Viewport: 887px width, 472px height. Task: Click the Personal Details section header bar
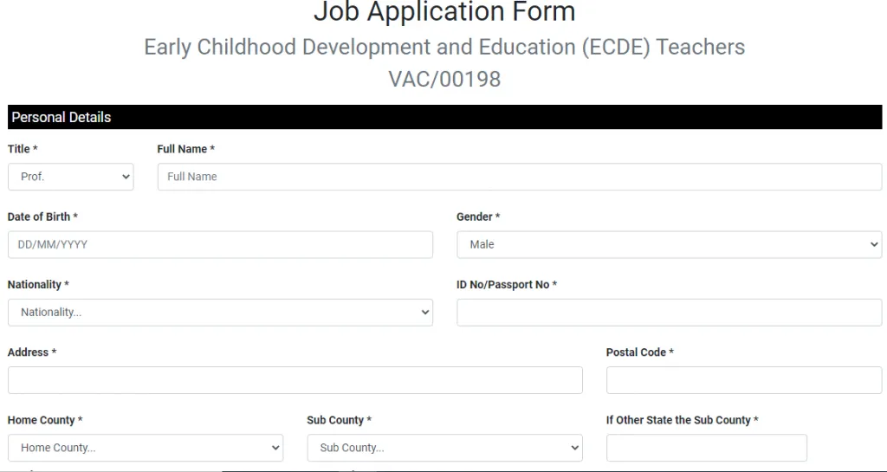(x=444, y=117)
